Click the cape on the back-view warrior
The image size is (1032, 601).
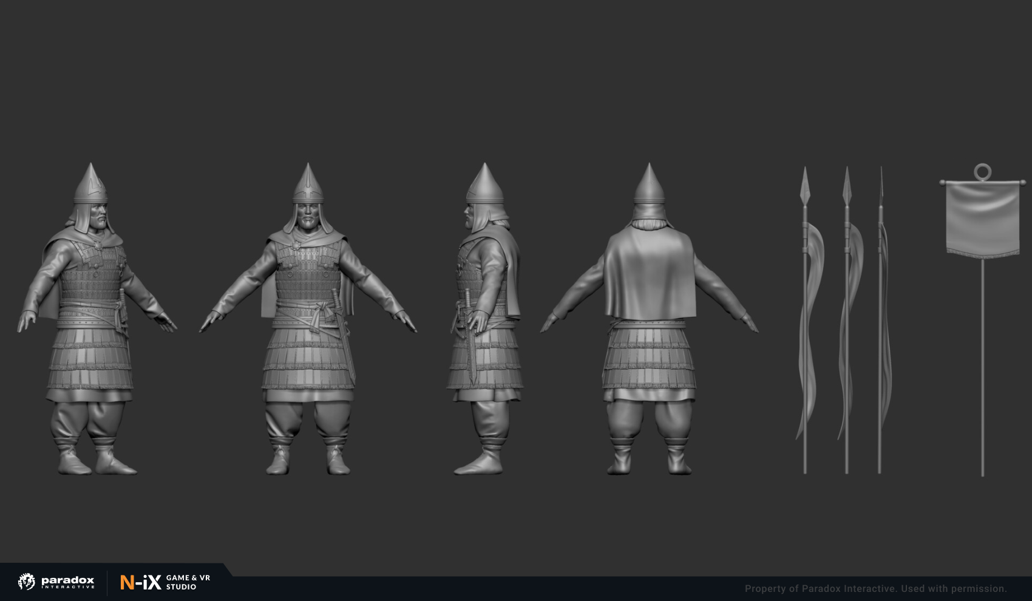(x=650, y=273)
